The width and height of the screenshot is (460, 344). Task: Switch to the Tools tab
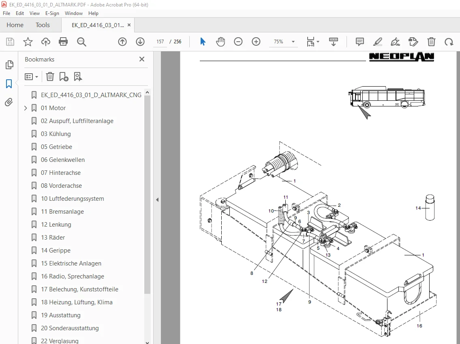pyautogui.click(x=43, y=25)
